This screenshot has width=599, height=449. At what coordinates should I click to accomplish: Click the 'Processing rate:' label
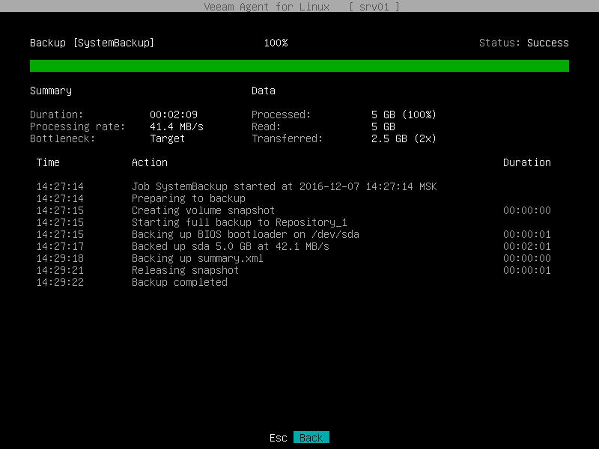[78, 126]
